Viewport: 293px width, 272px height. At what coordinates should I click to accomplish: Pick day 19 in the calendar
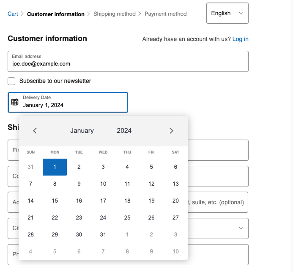pyautogui.click(x=152, y=201)
